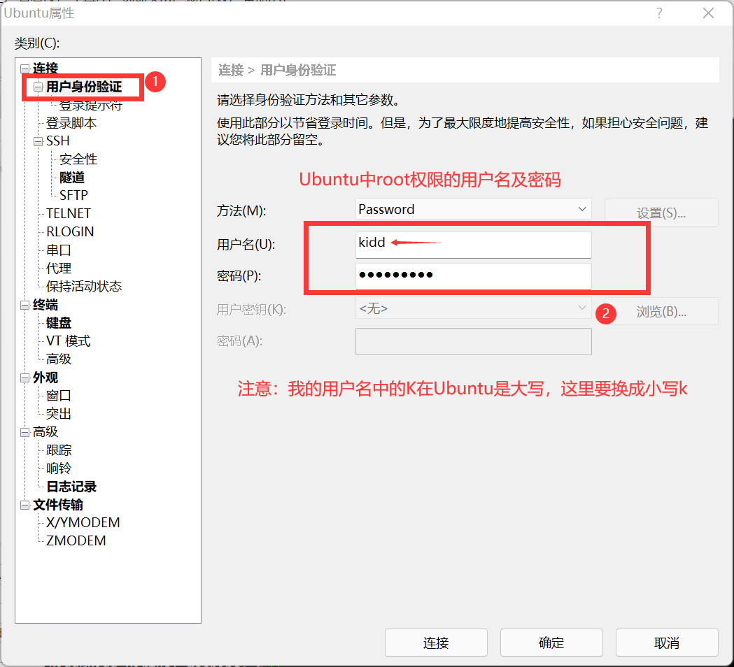The height and width of the screenshot is (667, 734).
Task: Select 突出 tree item
Action: [x=59, y=413]
